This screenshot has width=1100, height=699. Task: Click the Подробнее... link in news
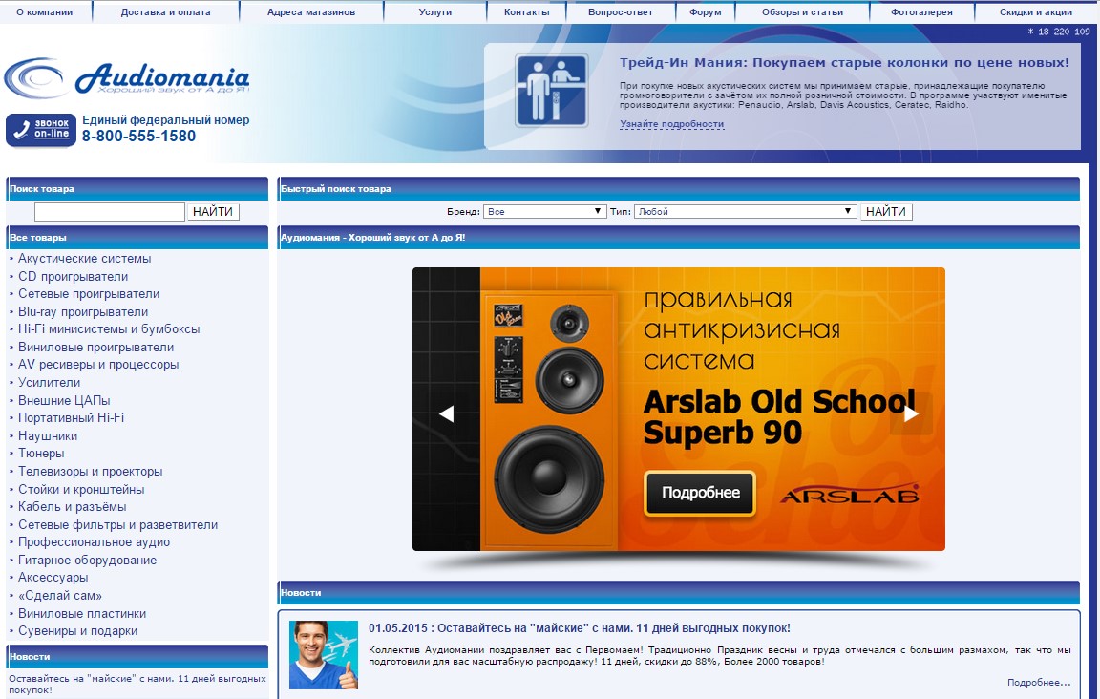coord(1039,682)
